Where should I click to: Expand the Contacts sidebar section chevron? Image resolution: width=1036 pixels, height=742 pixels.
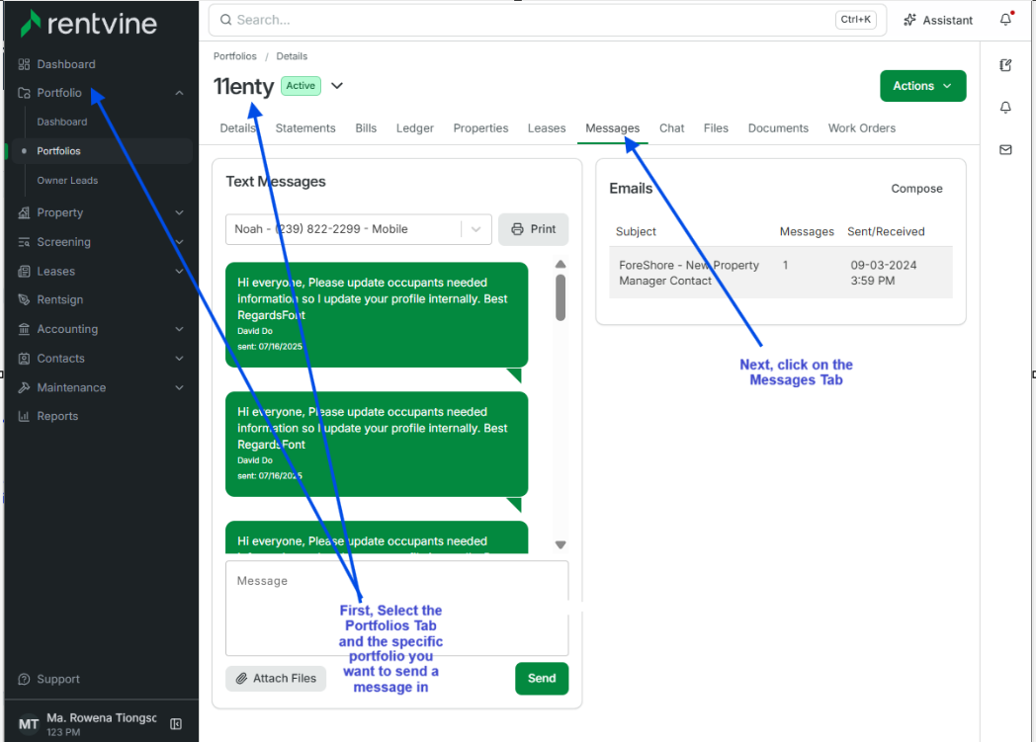[x=179, y=359]
